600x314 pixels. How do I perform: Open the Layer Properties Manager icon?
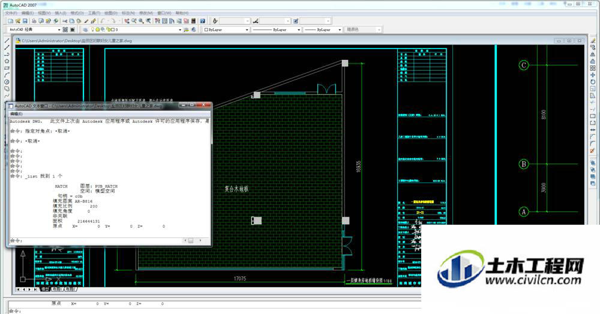85,29
